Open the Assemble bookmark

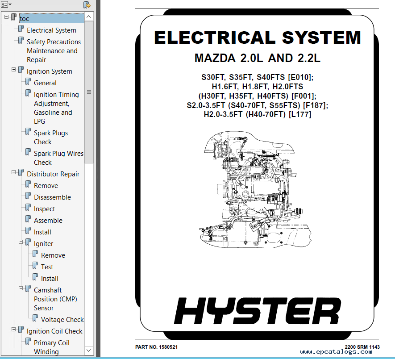point(48,221)
